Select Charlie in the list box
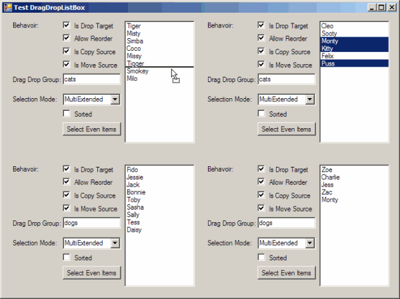The height and width of the screenshot is (299, 400). pos(331,178)
